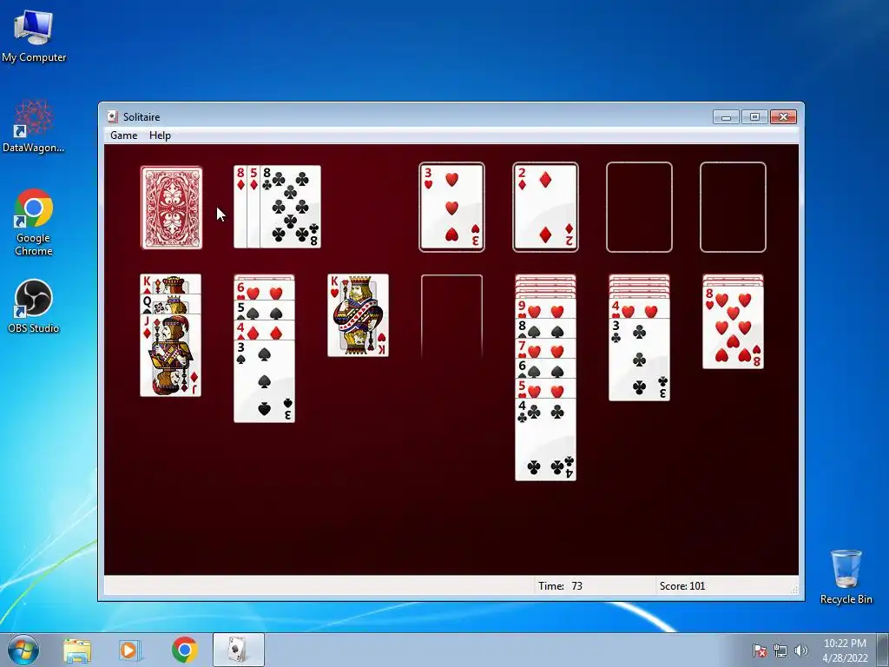Open DataWagon desktop shortcut
This screenshot has height=667, width=889.
[34, 127]
